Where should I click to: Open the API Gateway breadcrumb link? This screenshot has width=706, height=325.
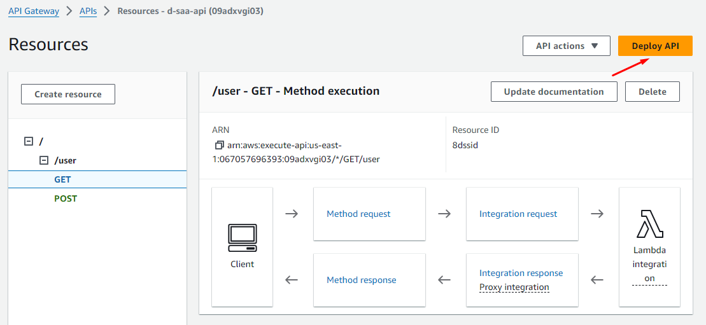[x=34, y=11]
